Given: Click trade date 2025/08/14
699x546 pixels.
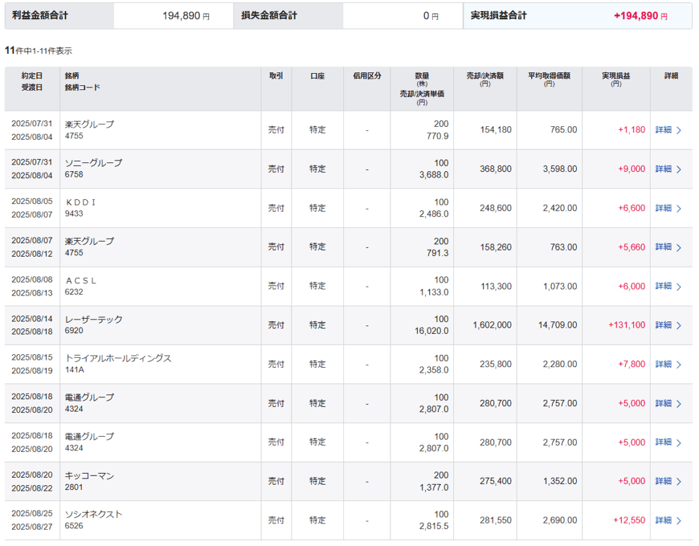Looking at the screenshot, I should 32,319.
